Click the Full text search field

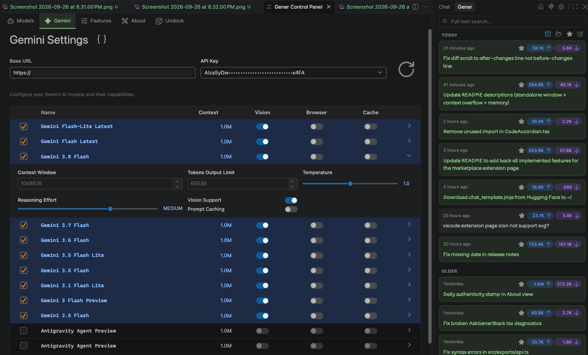512,21
